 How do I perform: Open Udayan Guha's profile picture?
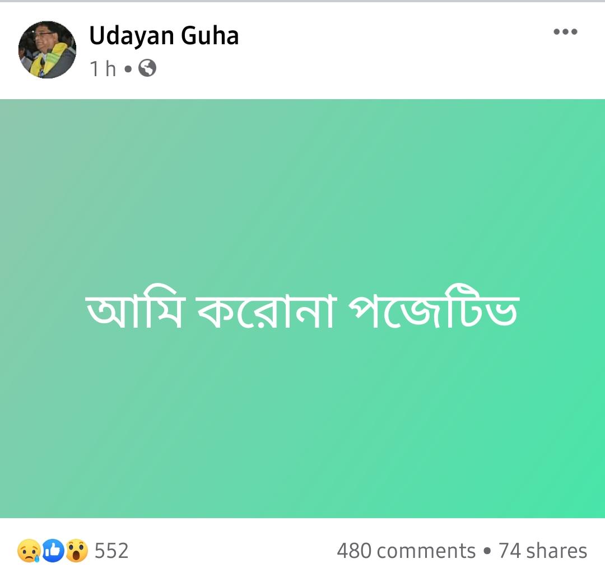tap(47, 50)
